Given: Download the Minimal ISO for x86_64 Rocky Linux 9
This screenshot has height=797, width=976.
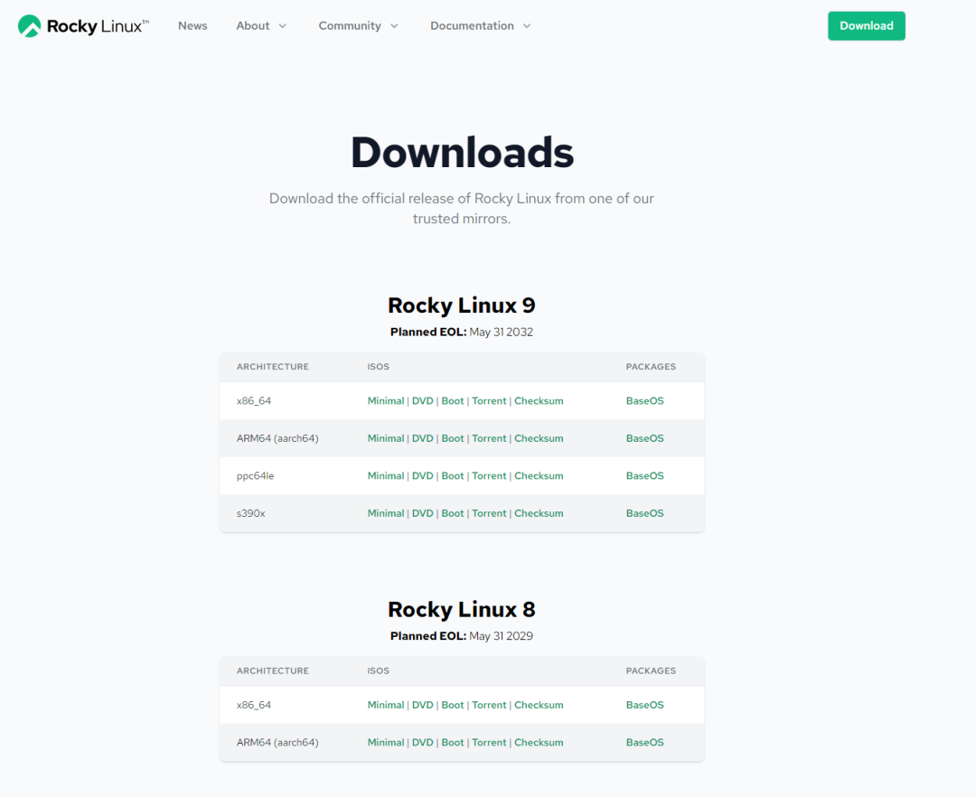Looking at the screenshot, I should coord(385,400).
